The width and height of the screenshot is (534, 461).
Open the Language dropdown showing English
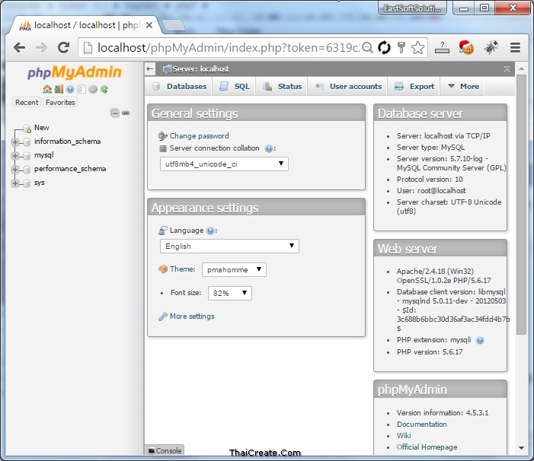pyautogui.click(x=229, y=246)
